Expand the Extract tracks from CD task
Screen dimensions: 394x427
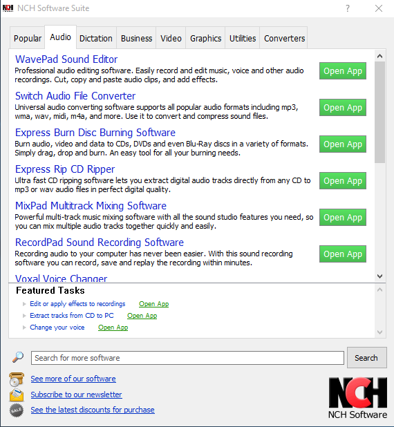[x=24, y=316]
